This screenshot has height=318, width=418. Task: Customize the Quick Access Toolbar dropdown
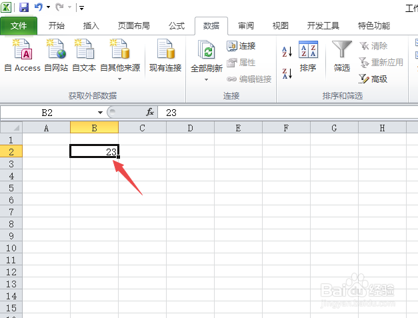(x=81, y=8)
